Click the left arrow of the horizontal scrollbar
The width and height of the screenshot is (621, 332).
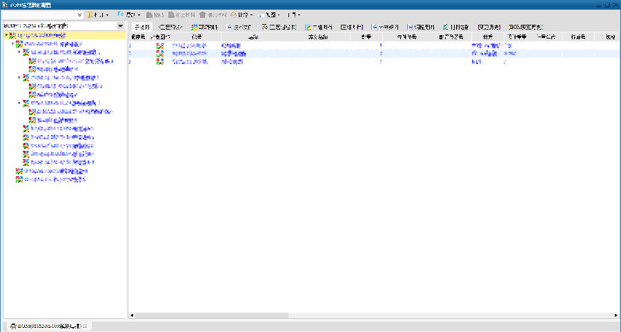[x=132, y=315]
